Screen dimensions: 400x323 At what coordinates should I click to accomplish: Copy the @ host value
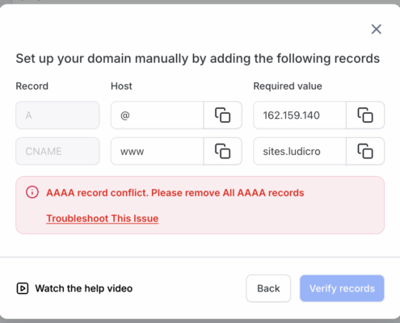[x=223, y=115]
